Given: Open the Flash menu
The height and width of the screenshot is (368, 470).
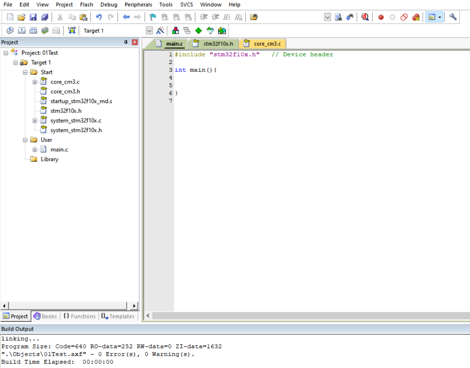Looking at the screenshot, I should (x=87, y=5).
